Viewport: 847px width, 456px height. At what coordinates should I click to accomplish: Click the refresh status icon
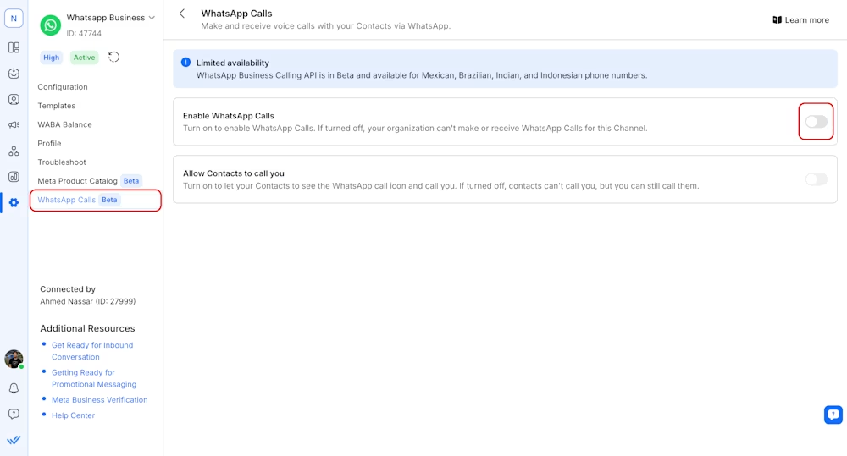tap(113, 57)
